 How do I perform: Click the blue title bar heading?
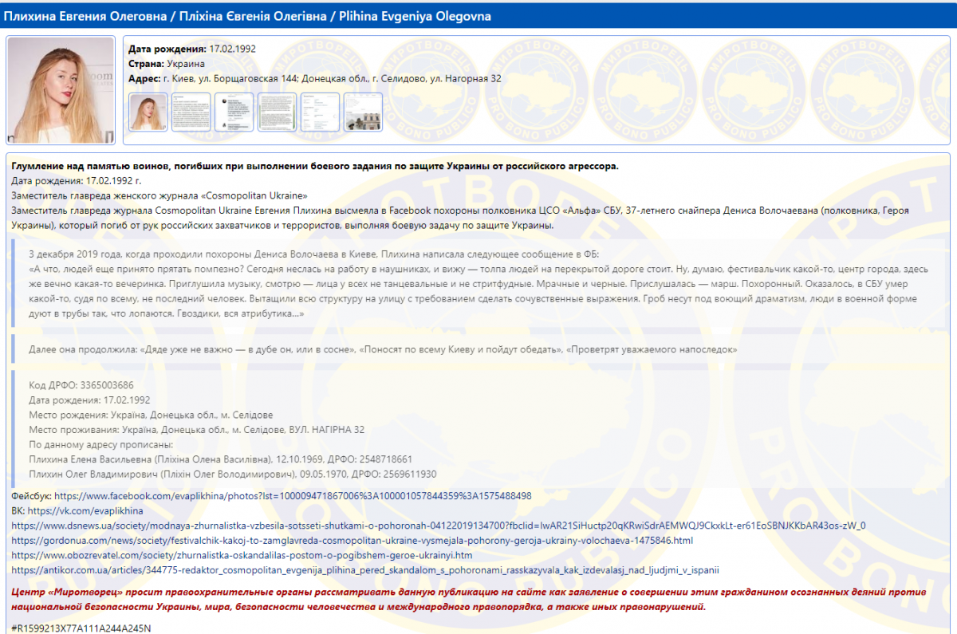[x=249, y=16]
